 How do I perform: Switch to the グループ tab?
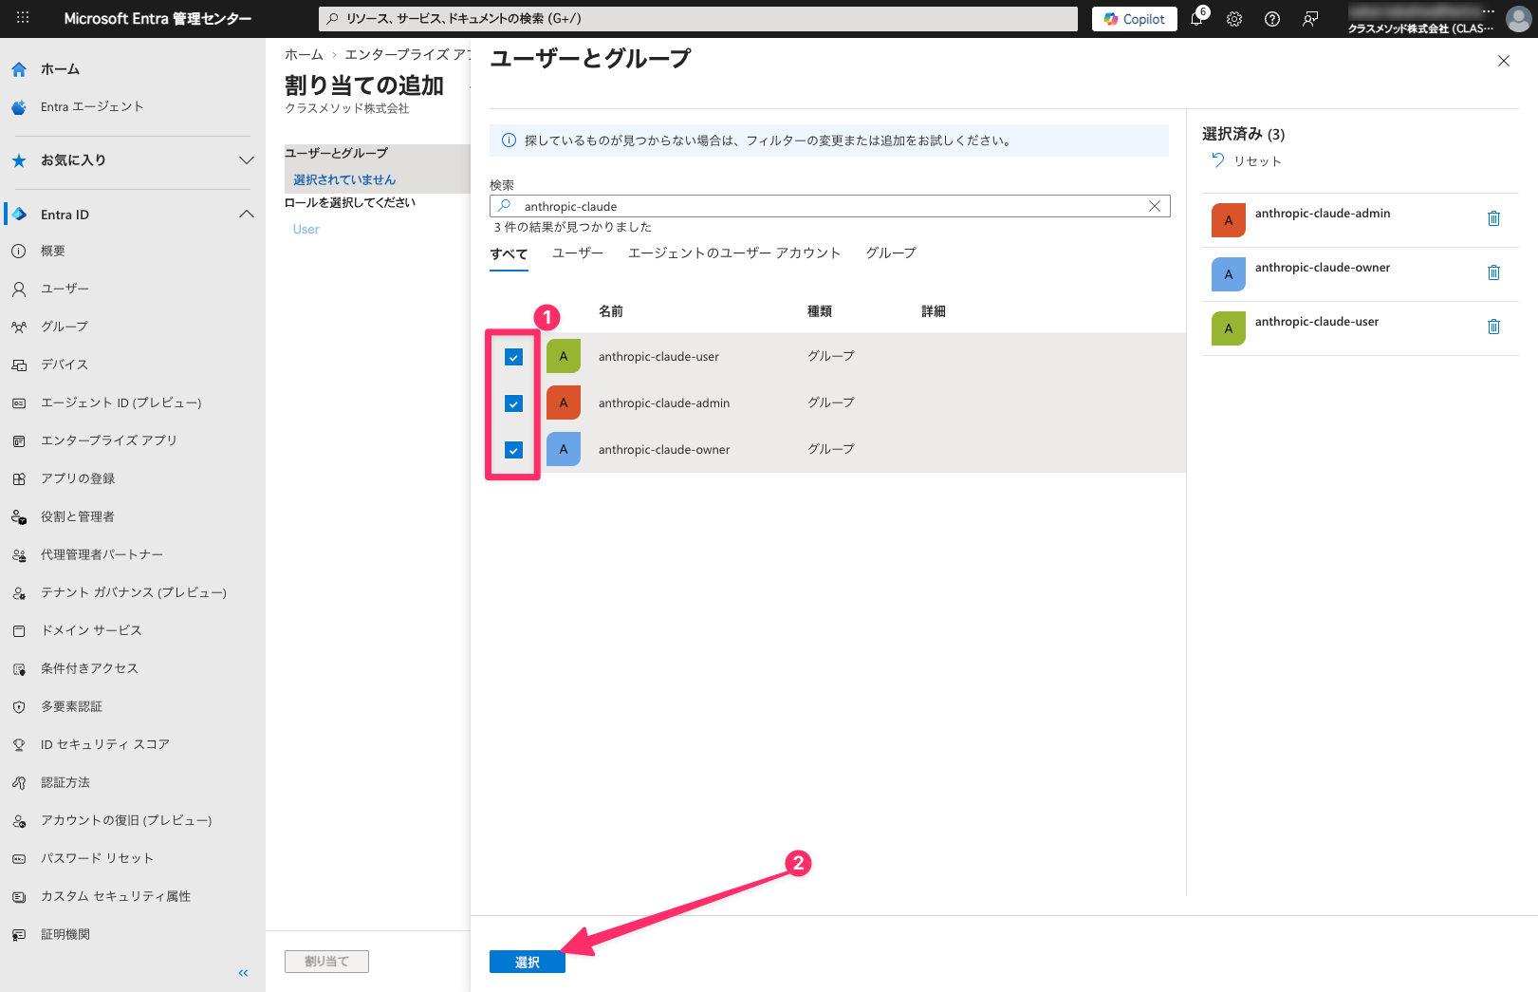pos(890,253)
